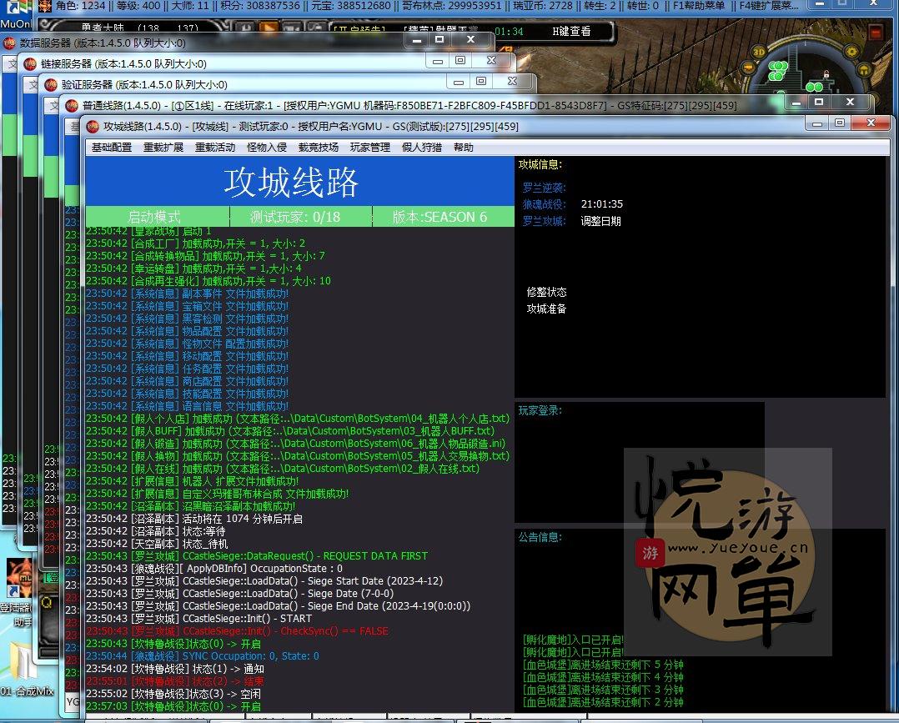This screenshot has width=899, height=723.
Task: Open the 假人狩猎 menu
Action: 422,148
